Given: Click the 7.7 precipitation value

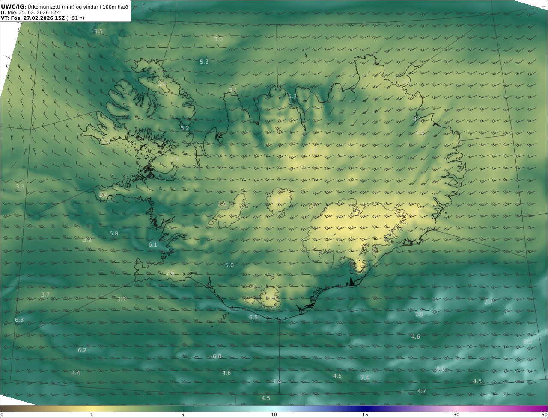Looking at the screenshot, I should [488, 302].
